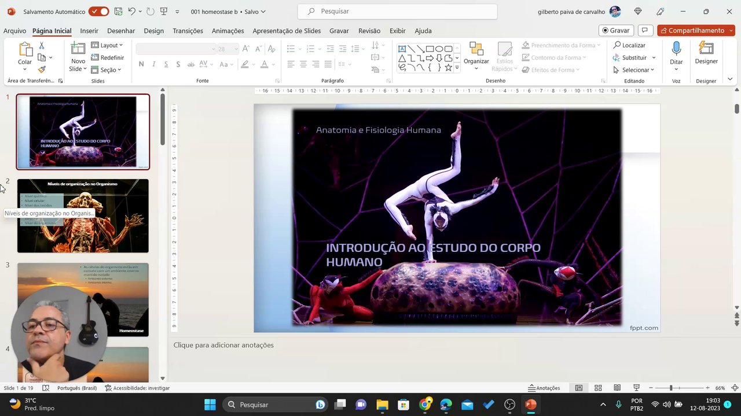Screen dimensions: 741x416
Task: Open the Inserir tab
Action: point(89,31)
